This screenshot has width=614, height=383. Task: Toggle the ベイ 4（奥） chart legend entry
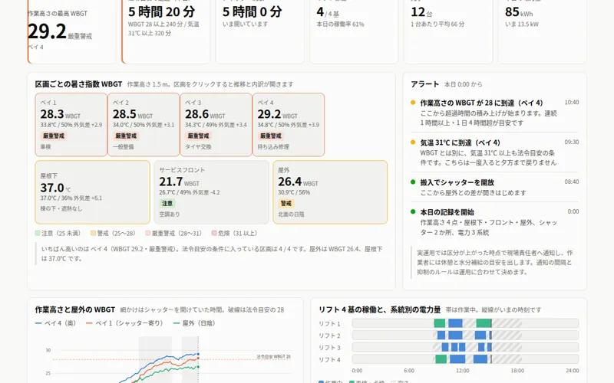pos(55,323)
